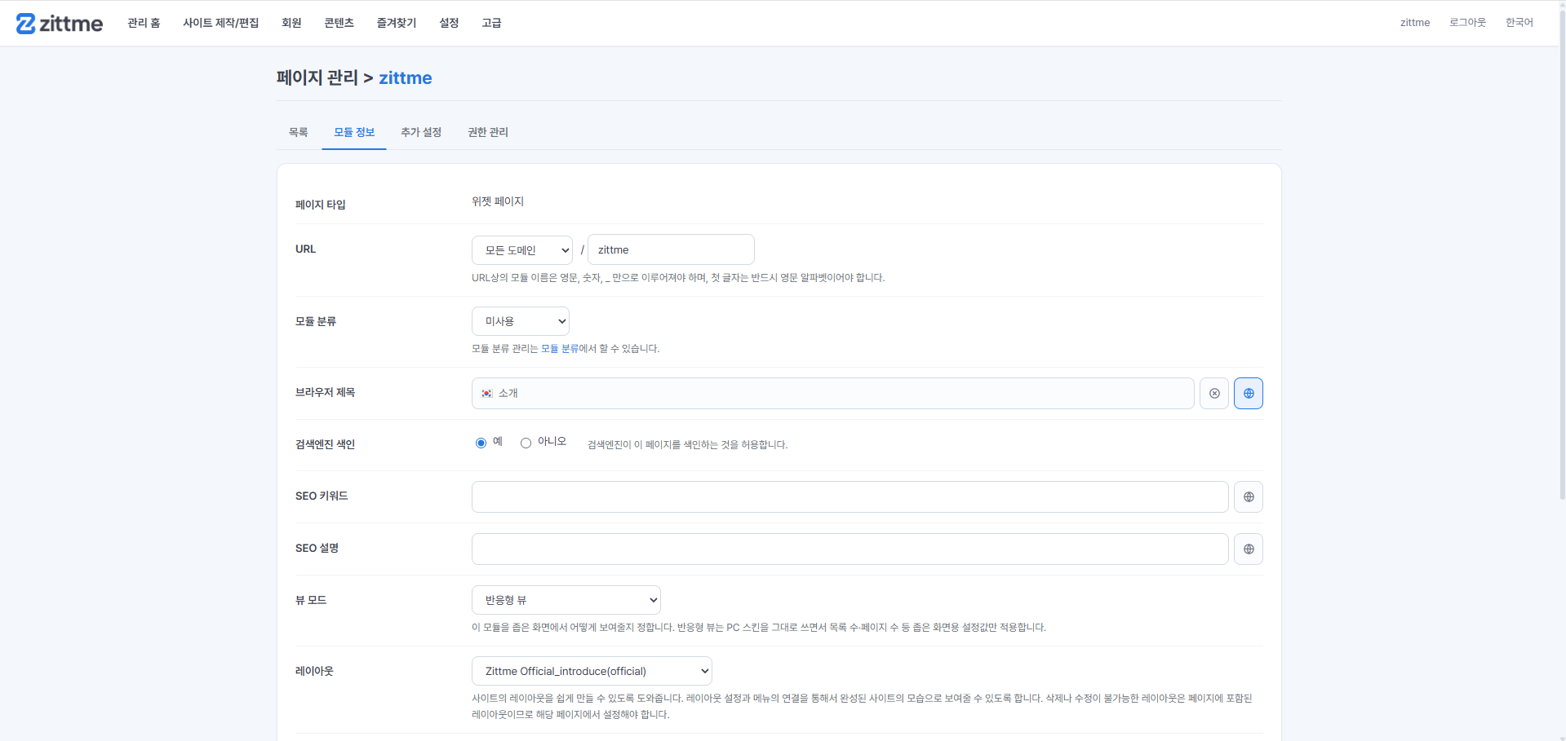Click the zittme logo icon

[26, 24]
